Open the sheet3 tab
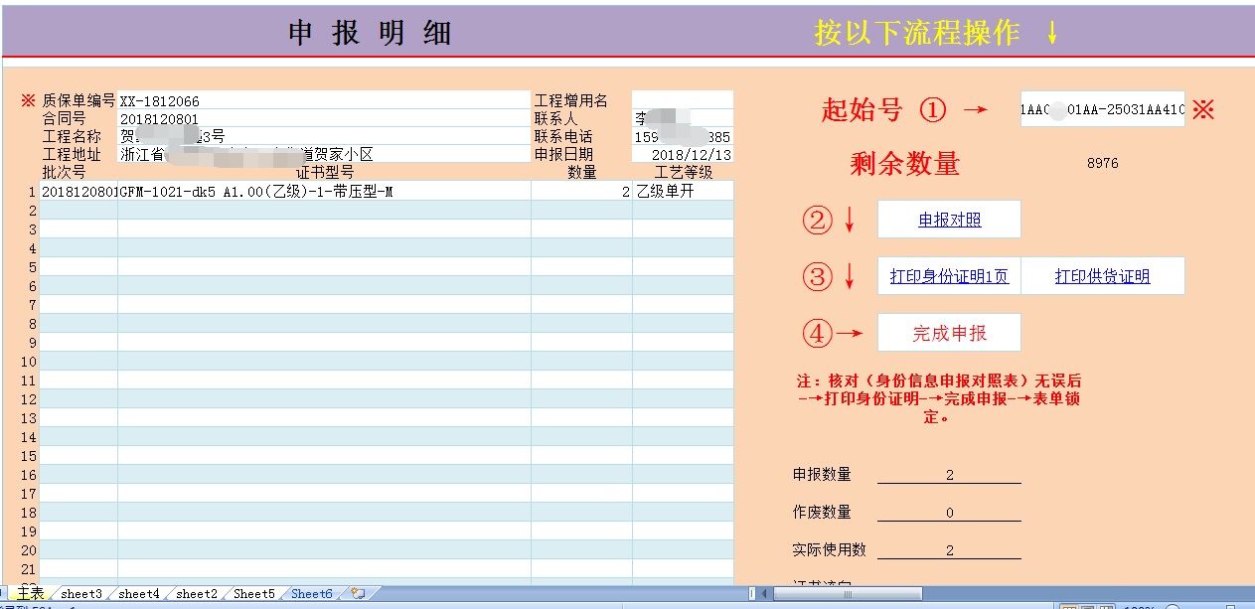Screen dimensions: 1255x609 pos(81,594)
